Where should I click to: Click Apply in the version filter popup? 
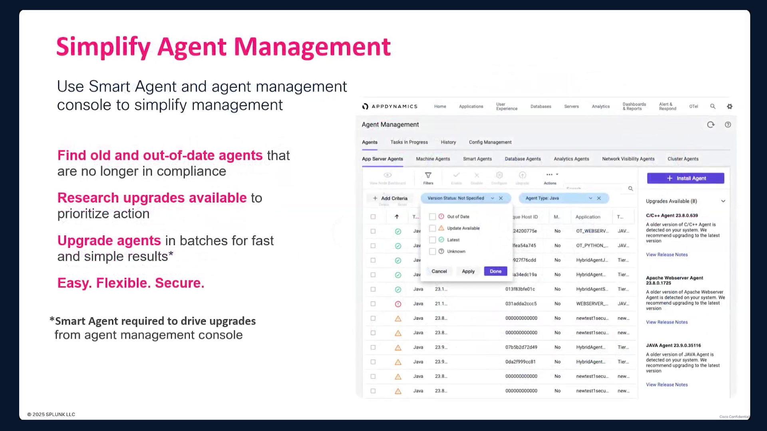pos(468,271)
